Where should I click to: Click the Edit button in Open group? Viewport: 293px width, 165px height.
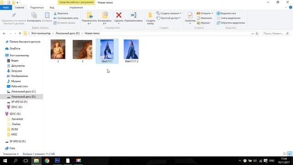click(x=205, y=18)
